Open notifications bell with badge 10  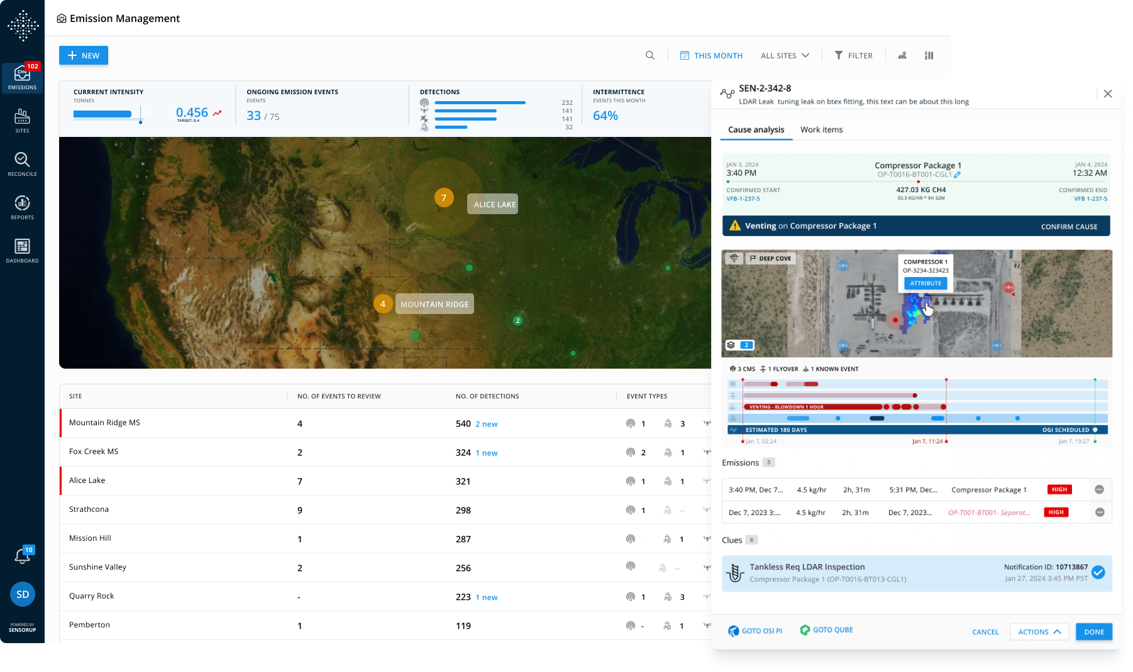point(23,555)
